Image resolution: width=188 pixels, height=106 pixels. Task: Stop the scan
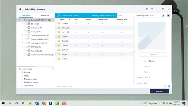point(169,15)
